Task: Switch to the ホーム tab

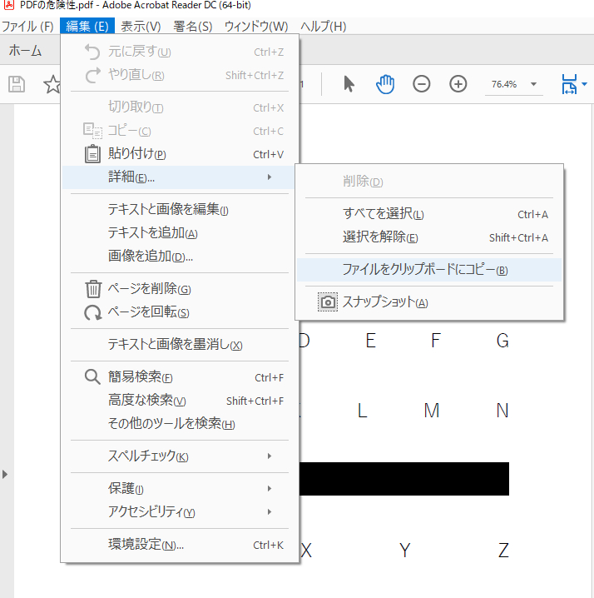Action: pos(25,51)
